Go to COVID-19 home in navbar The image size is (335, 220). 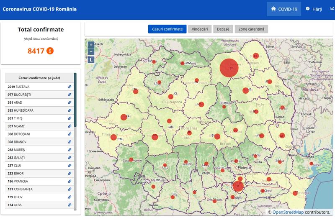coord(284,9)
